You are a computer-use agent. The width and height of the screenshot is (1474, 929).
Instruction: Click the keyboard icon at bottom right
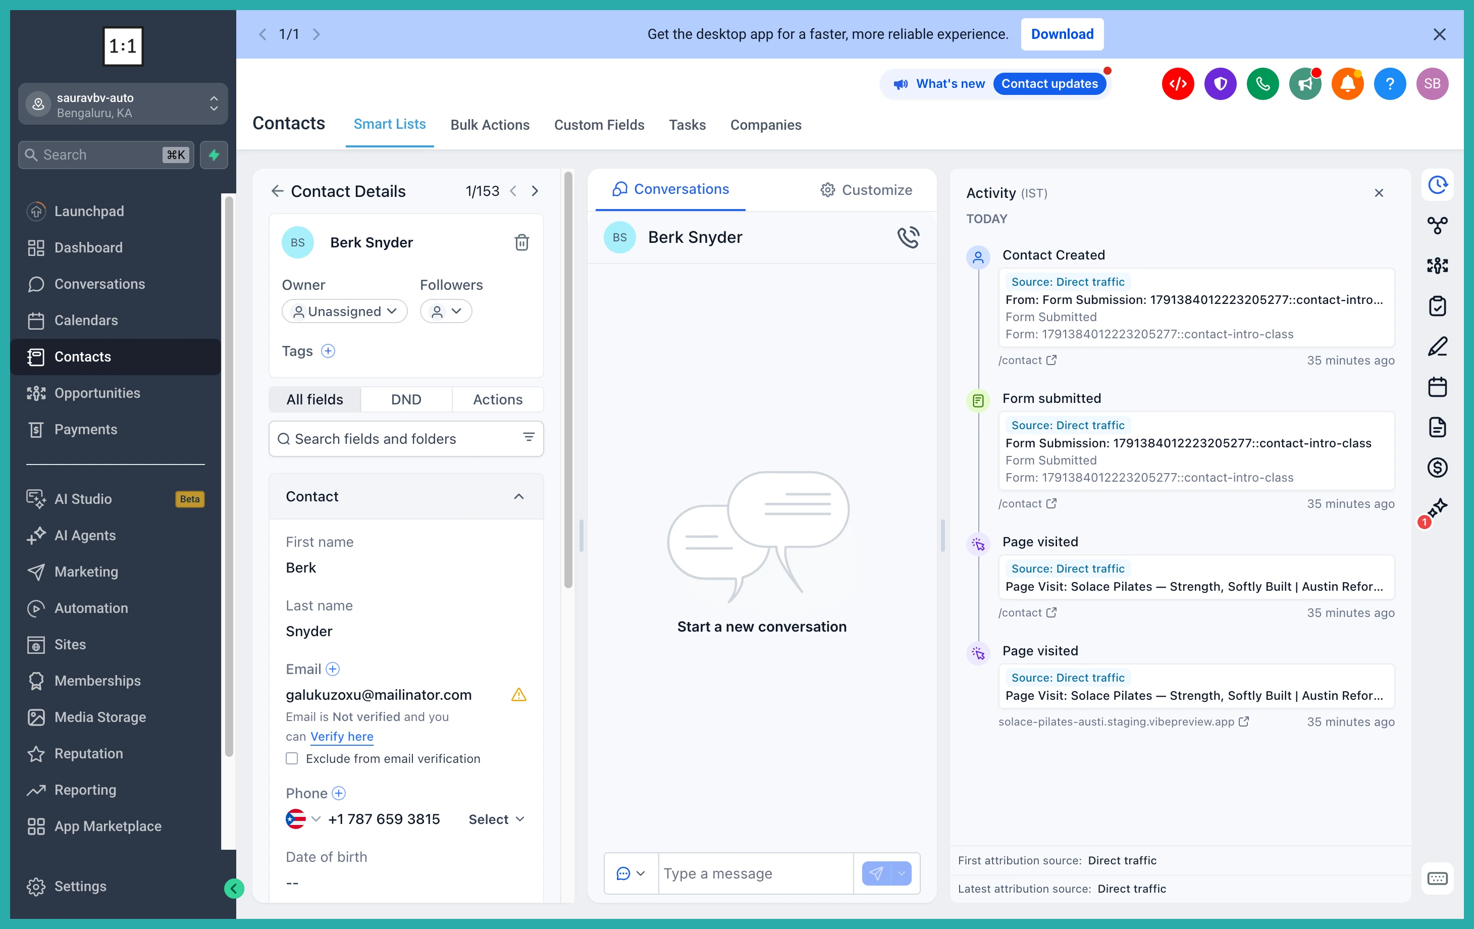point(1437,878)
